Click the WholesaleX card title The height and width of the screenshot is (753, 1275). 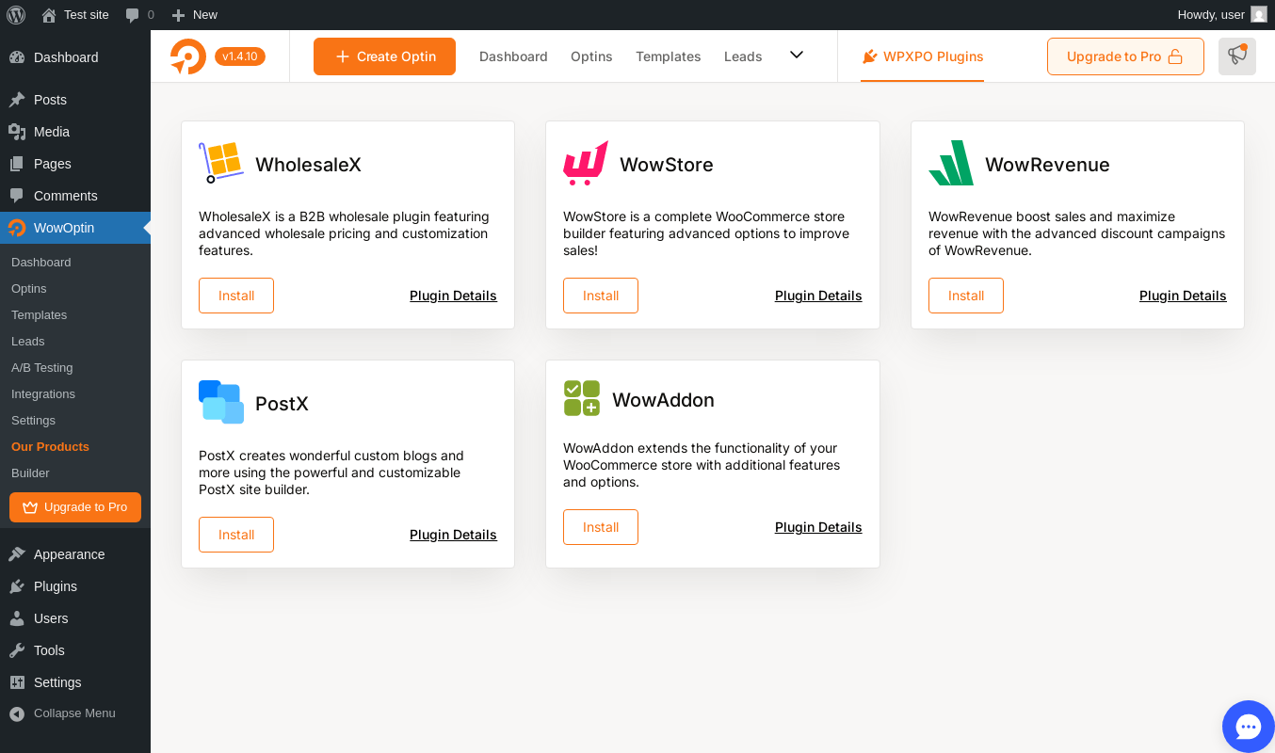(308, 165)
